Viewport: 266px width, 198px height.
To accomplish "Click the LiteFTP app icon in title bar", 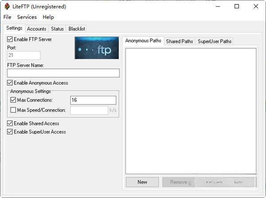I will (7, 7).
